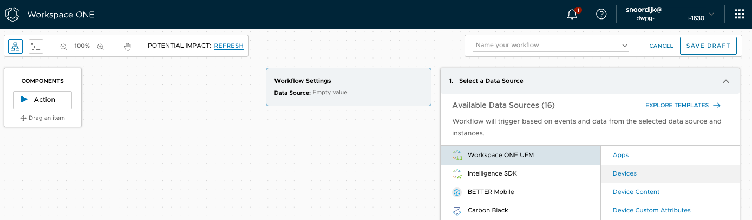Click the Workspace ONE logo
This screenshot has width=752, height=220.
click(13, 15)
